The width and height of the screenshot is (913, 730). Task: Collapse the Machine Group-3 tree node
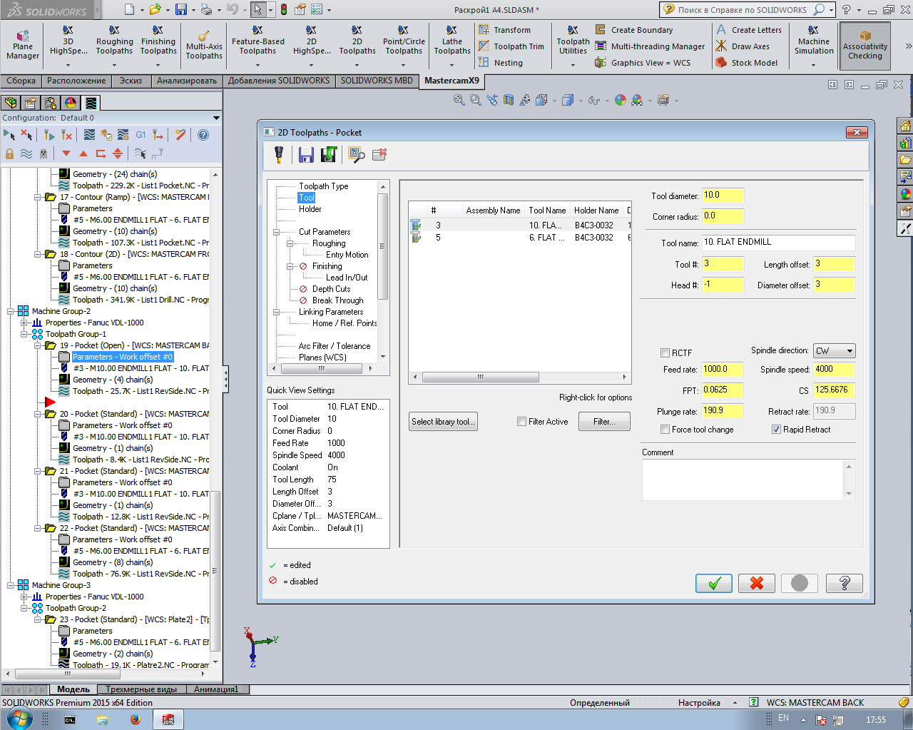tap(11, 585)
